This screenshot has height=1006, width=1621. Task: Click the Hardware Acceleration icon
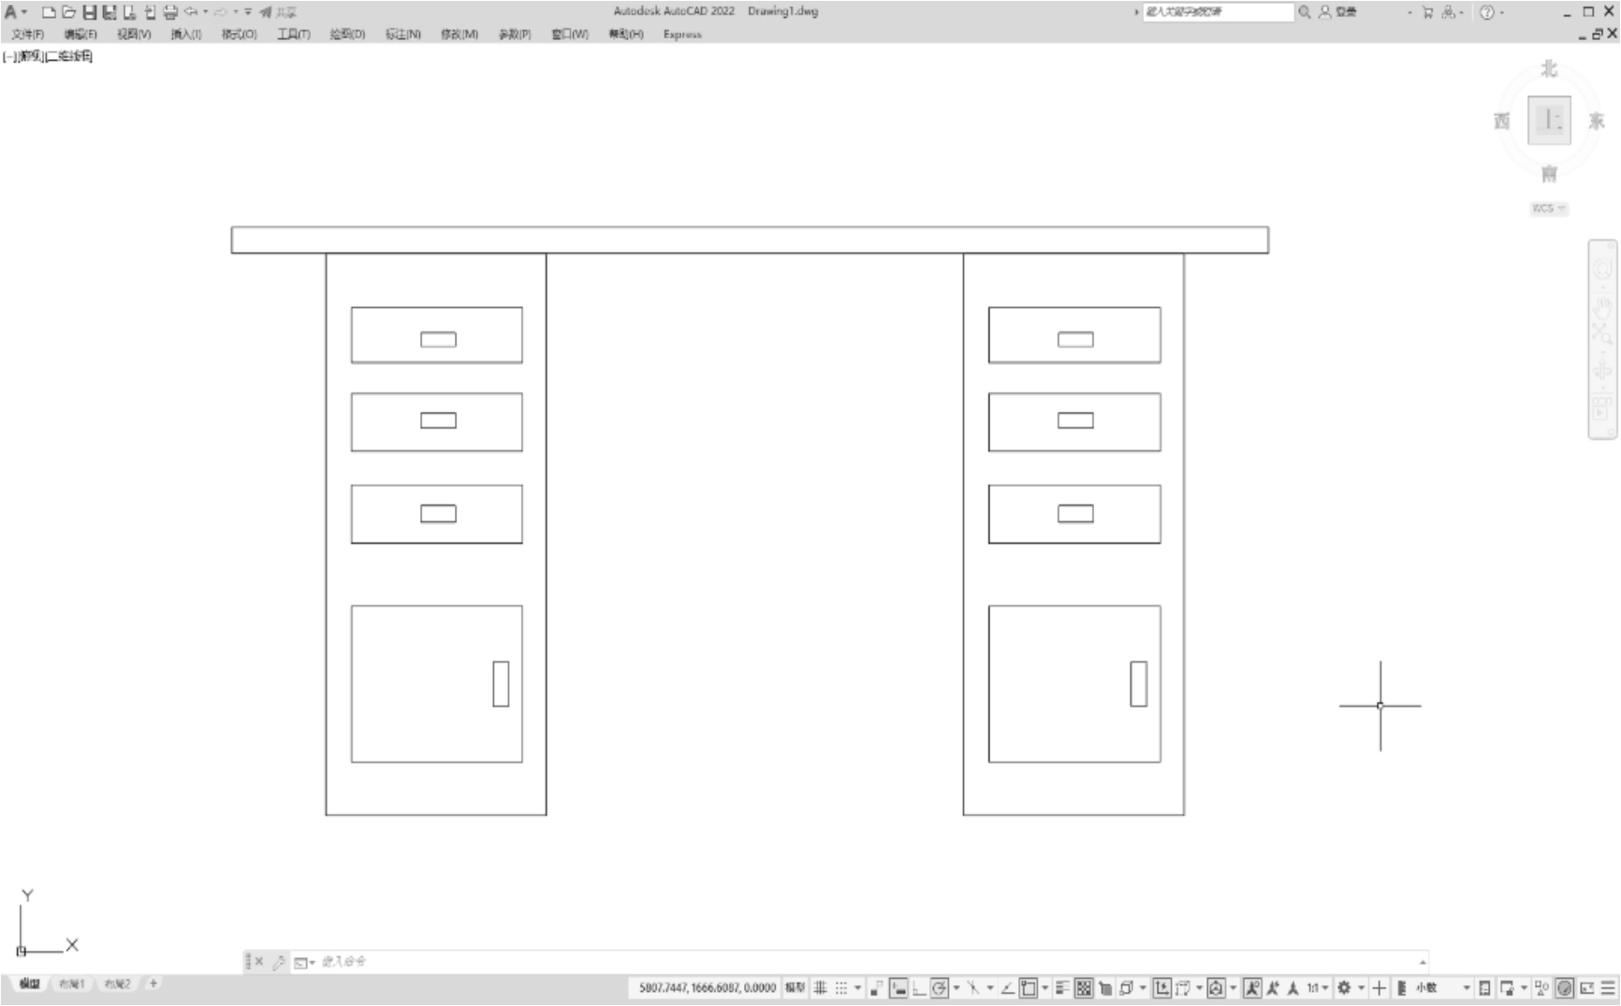click(x=1564, y=987)
